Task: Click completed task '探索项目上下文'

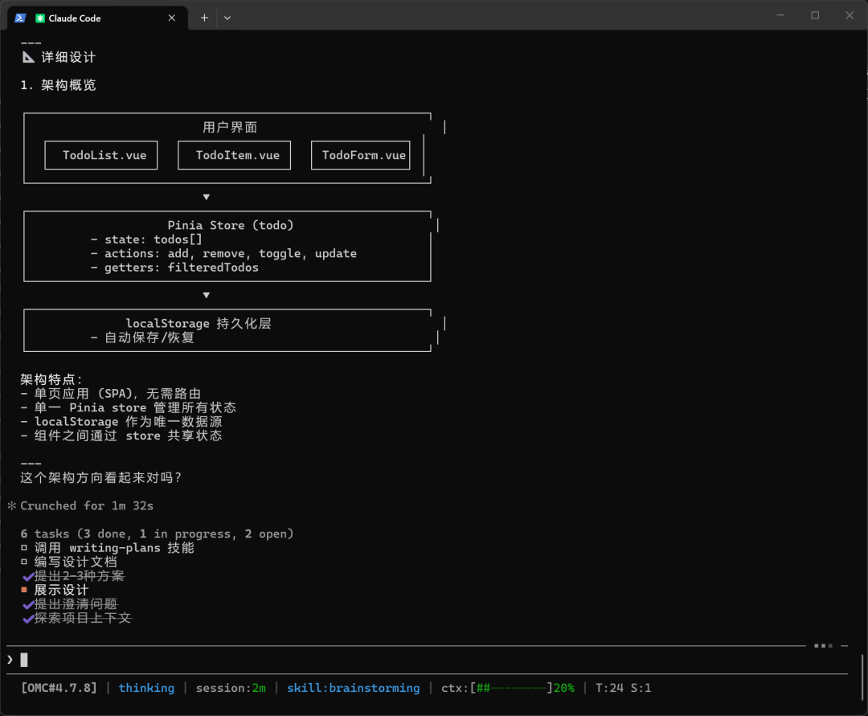Action: [x=77, y=618]
